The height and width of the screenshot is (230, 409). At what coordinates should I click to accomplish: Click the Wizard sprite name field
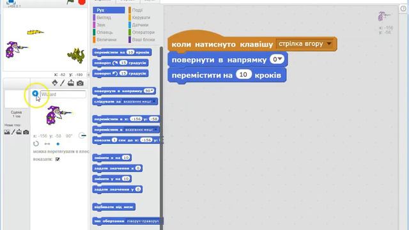(x=63, y=94)
